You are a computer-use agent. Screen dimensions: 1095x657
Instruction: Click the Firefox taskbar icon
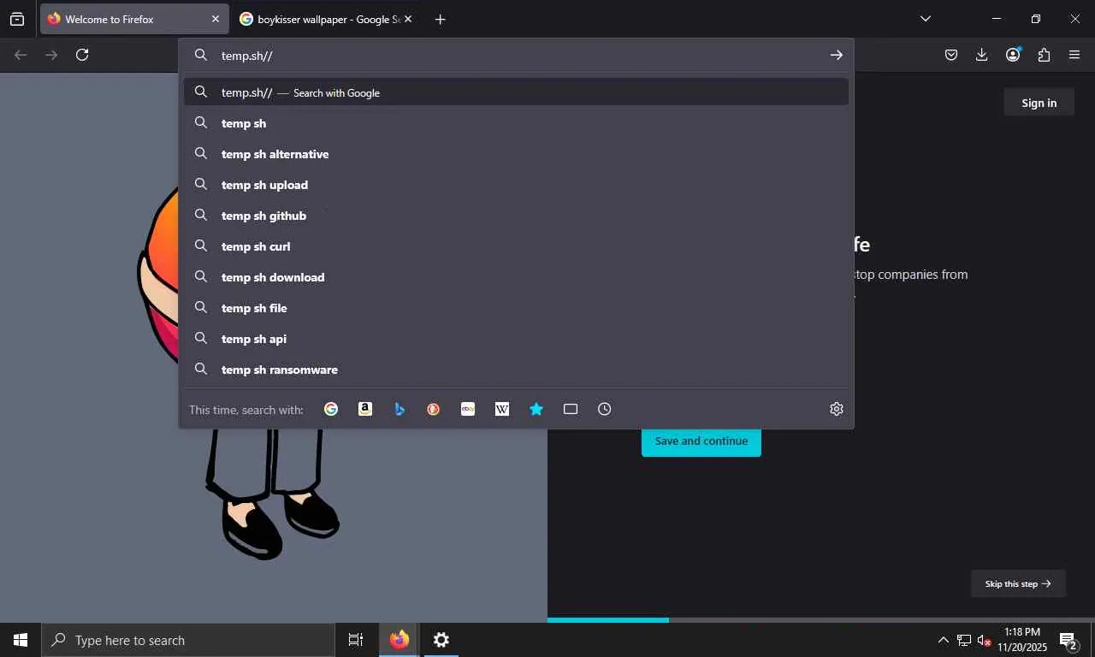[x=399, y=640]
